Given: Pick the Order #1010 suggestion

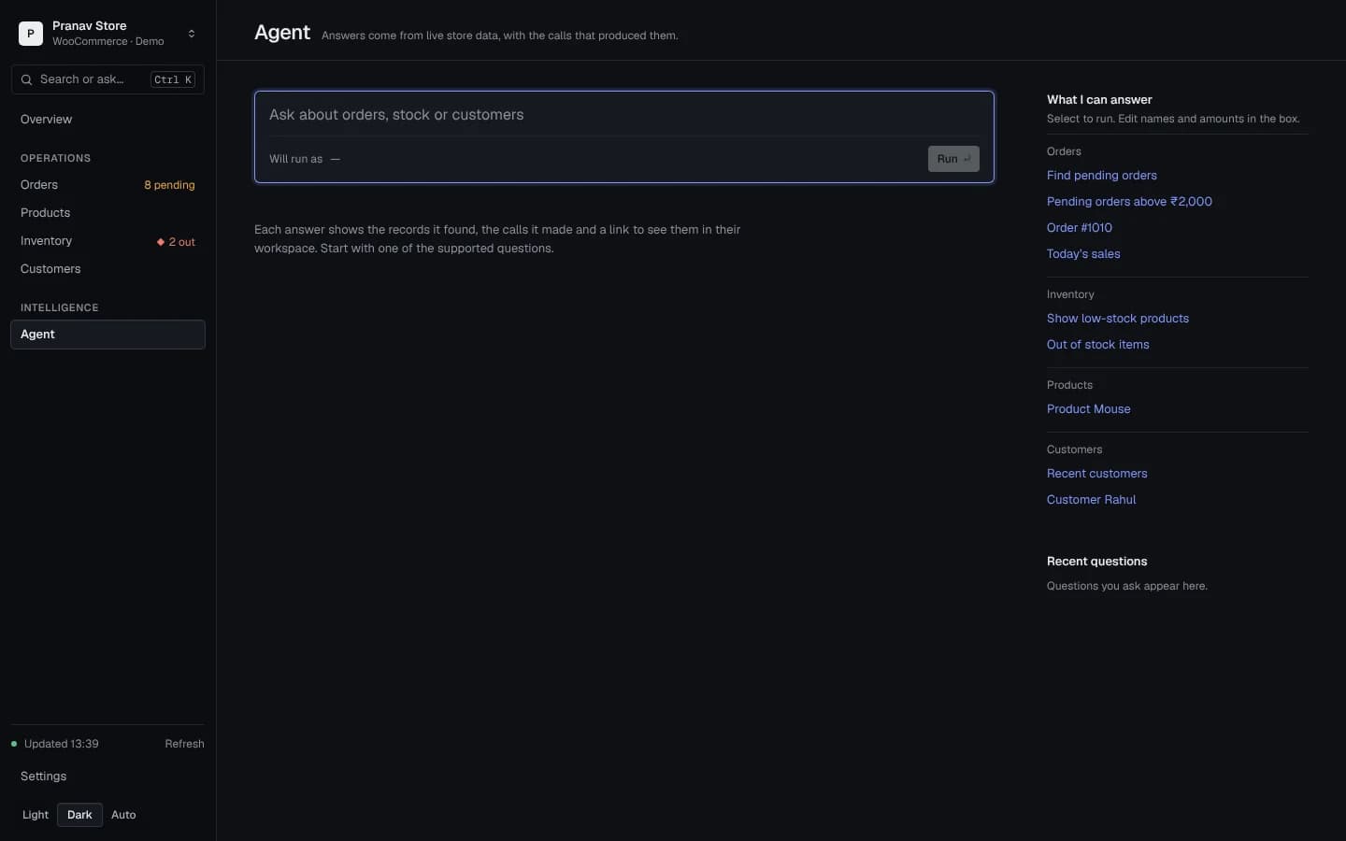Looking at the screenshot, I should point(1080,228).
